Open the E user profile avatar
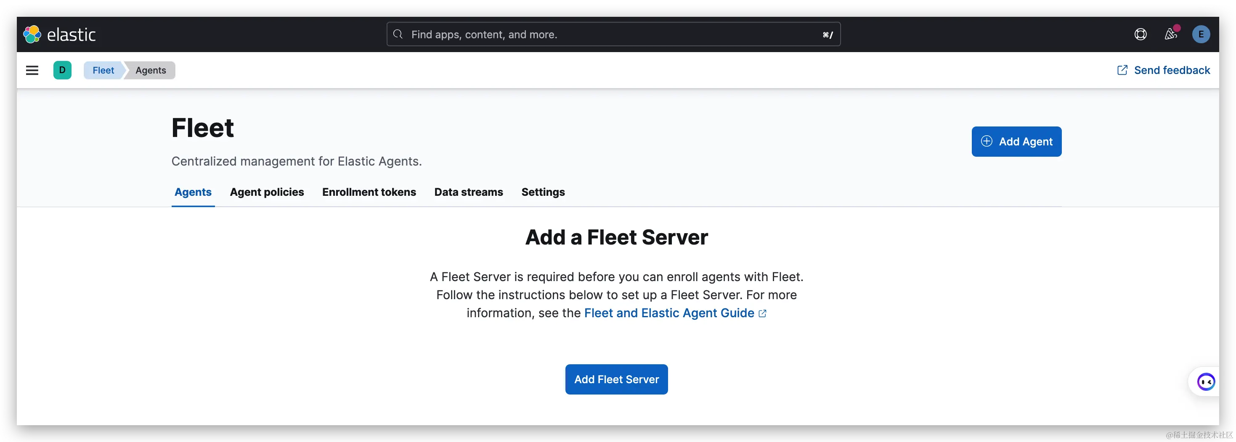The image size is (1236, 442). [x=1201, y=34]
